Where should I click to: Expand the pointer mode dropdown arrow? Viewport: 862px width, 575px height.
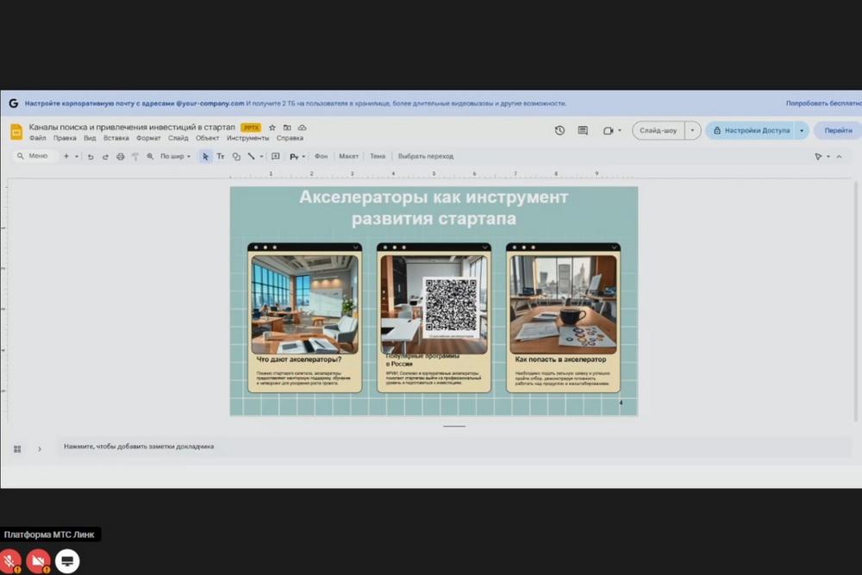click(x=828, y=157)
